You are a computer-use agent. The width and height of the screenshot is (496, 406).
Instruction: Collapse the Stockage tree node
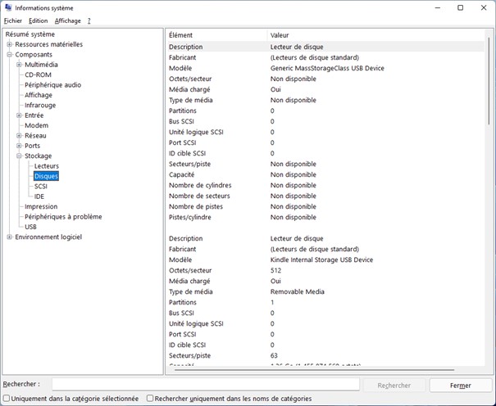pyautogui.click(x=19, y=156)
